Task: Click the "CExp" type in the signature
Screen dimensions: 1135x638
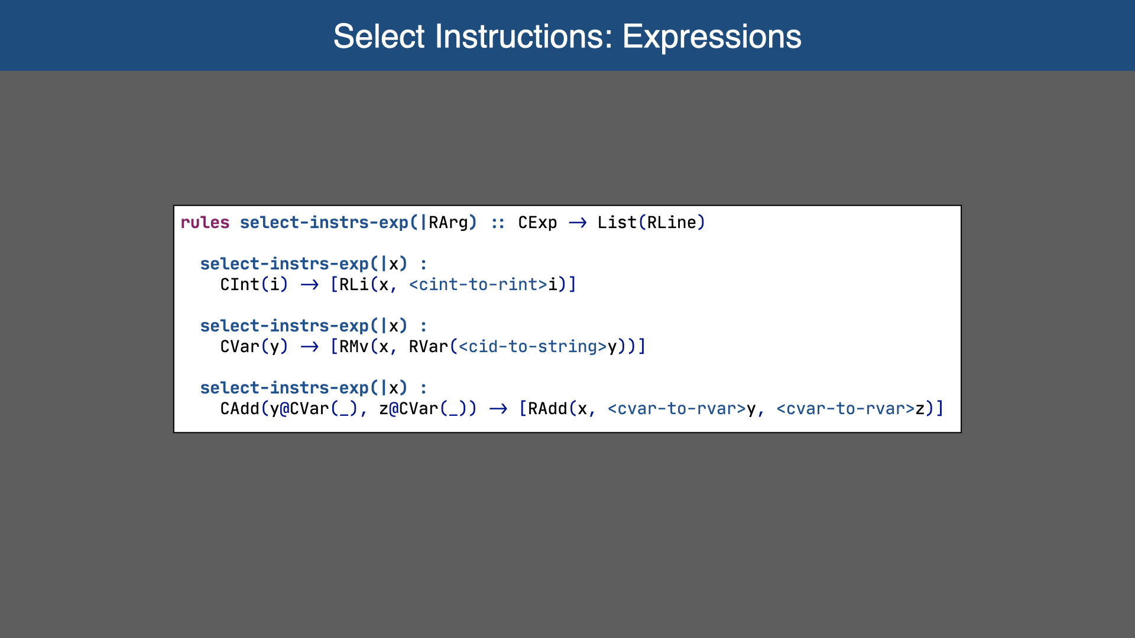Action: (x=537, y=223)
